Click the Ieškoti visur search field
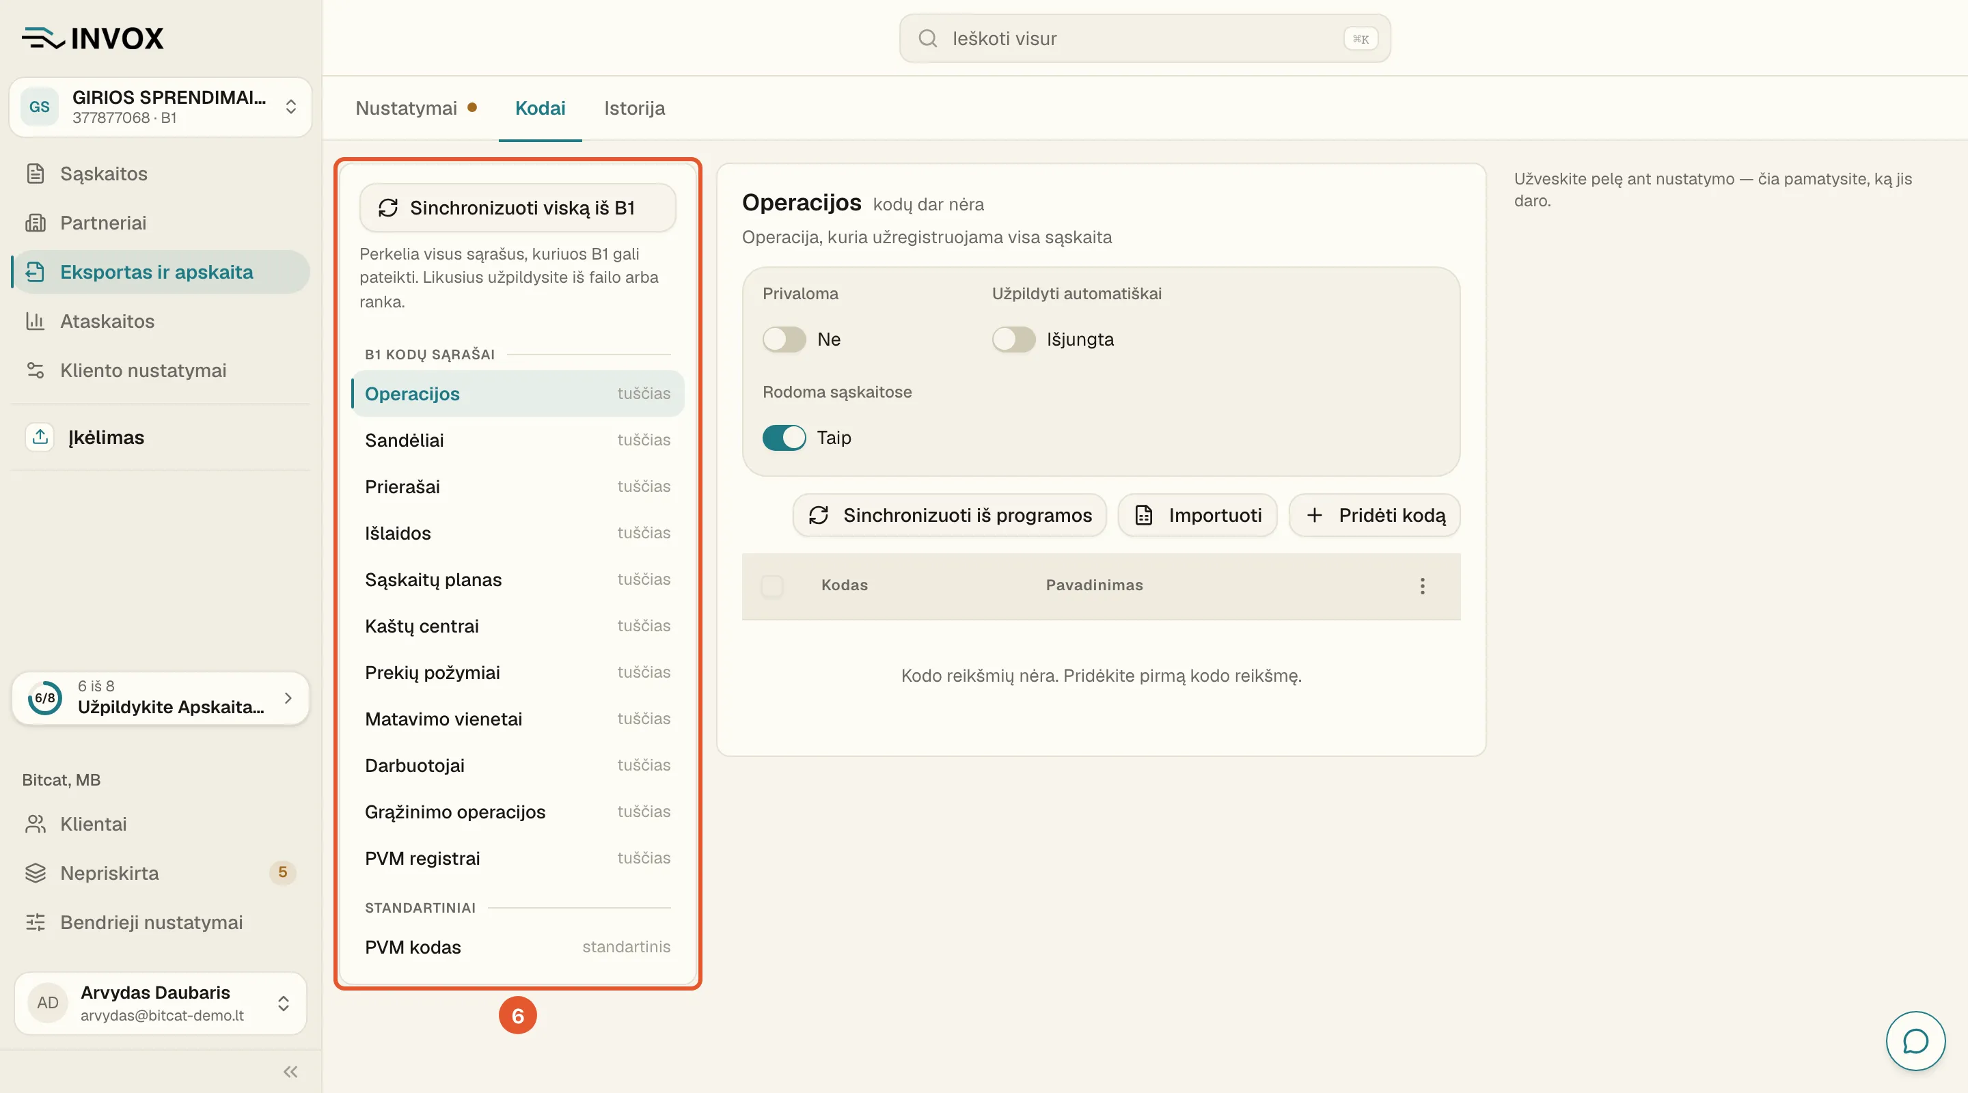1968x1093 pixels. tap(1145, 38)
